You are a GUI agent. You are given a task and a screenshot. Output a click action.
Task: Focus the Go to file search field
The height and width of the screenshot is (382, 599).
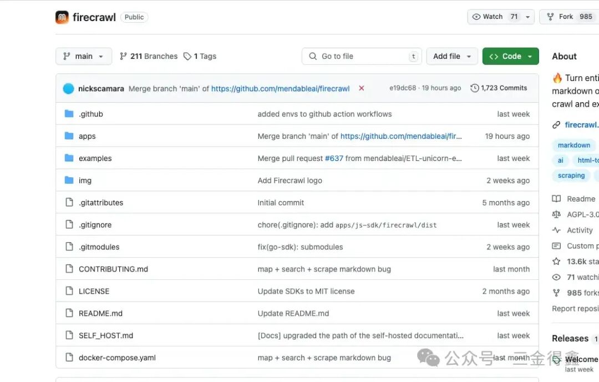[x=362, y=56]
